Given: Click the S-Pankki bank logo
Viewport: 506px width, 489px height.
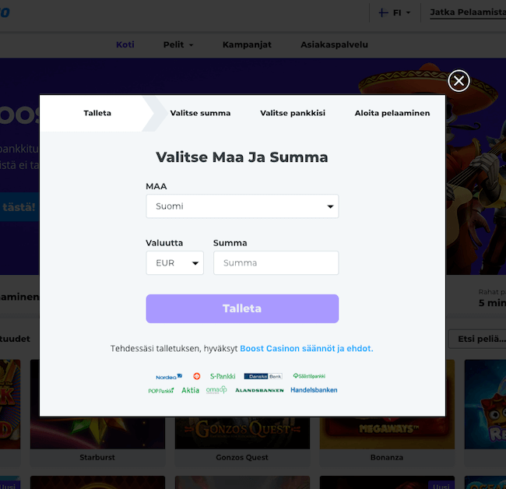Looking at the screenshot, I should [223, 376].
